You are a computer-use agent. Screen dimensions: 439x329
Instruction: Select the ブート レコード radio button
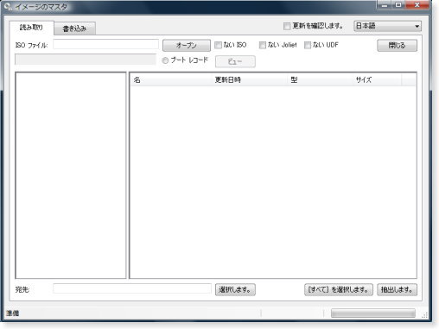(165, 60)
